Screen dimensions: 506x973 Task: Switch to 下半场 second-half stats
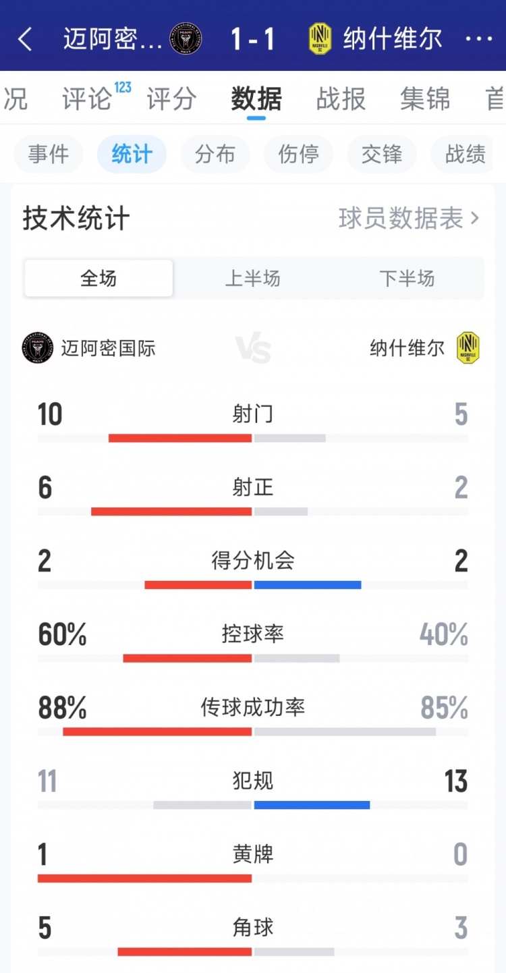click(x=407, y=278)
